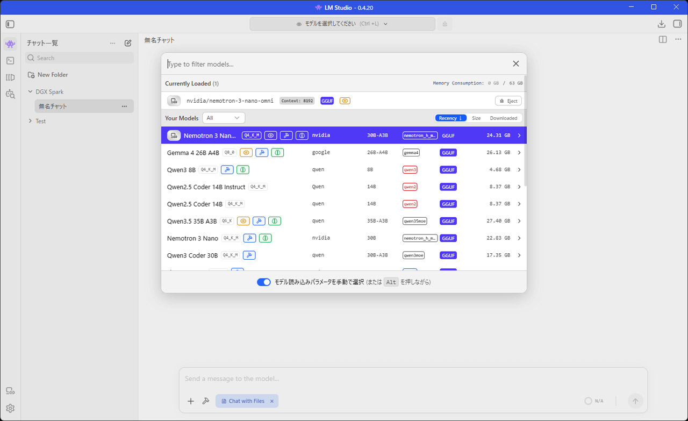This screenshot has width=688, height=421.
Task: Focus the chat Search field in the sidebar
Action: [x=80, y=58]
